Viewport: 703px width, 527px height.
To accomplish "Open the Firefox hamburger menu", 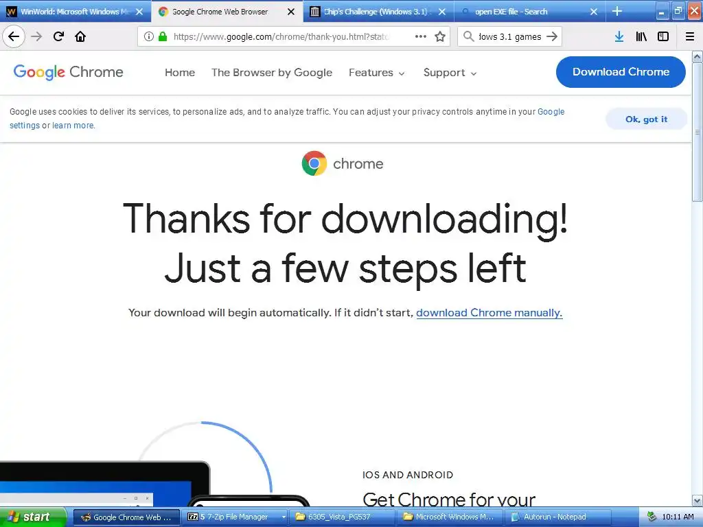I will [690, 36].
